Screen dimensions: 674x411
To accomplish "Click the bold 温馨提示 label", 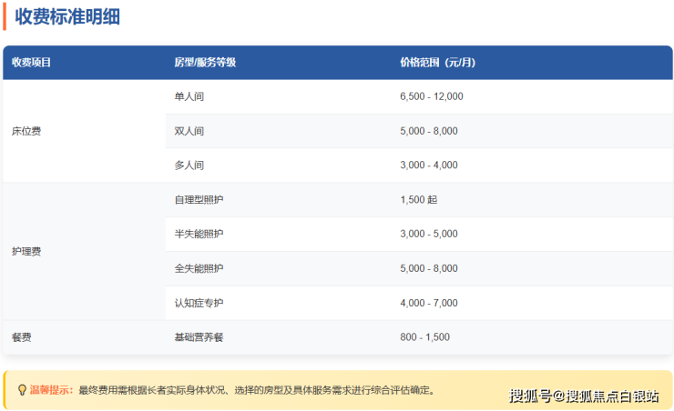I will [52, 390].
